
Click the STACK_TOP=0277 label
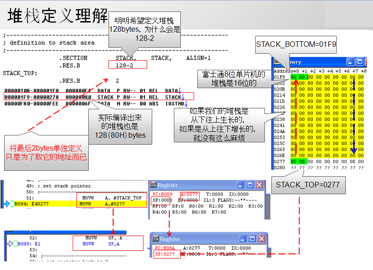click(309, 185)
